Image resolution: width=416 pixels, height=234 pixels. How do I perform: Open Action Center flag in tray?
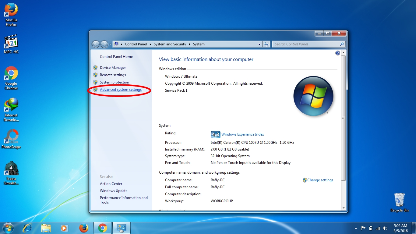point(363,228)
